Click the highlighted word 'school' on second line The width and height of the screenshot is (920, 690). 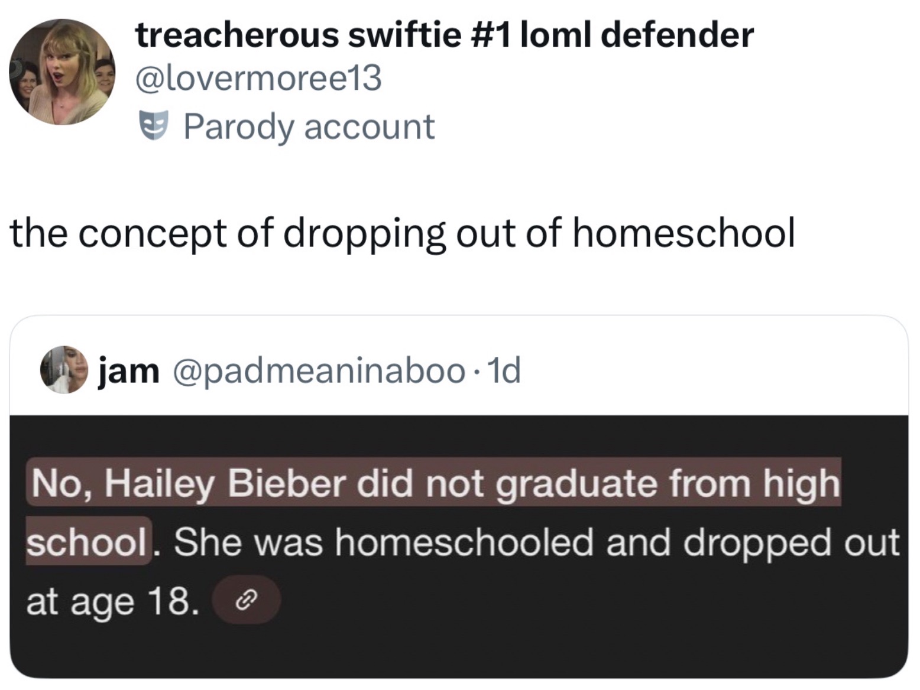point(86,542)
